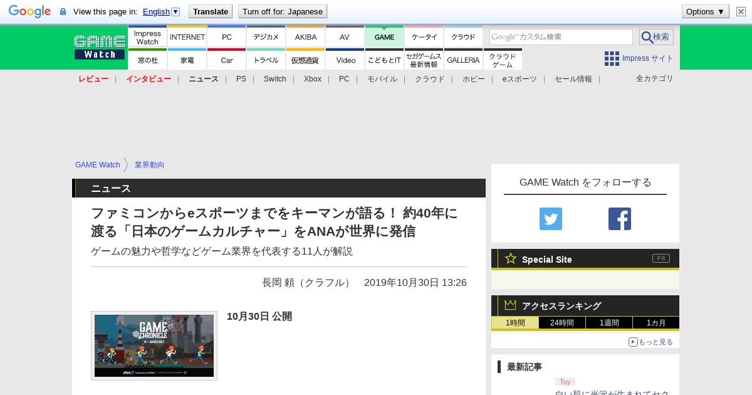Screen dimensions: 752x395
Task: Select the 24時間 ranking tab
Action: pyautogui.click(x=561, y=323)
